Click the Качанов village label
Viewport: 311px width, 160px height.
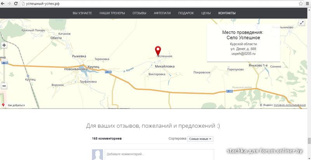(x=65, y=34)
